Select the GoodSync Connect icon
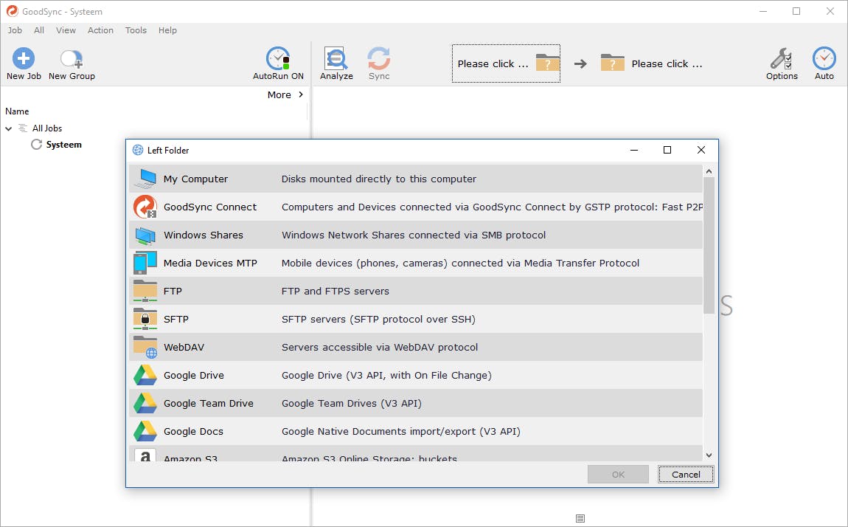 tap(145, 207)
